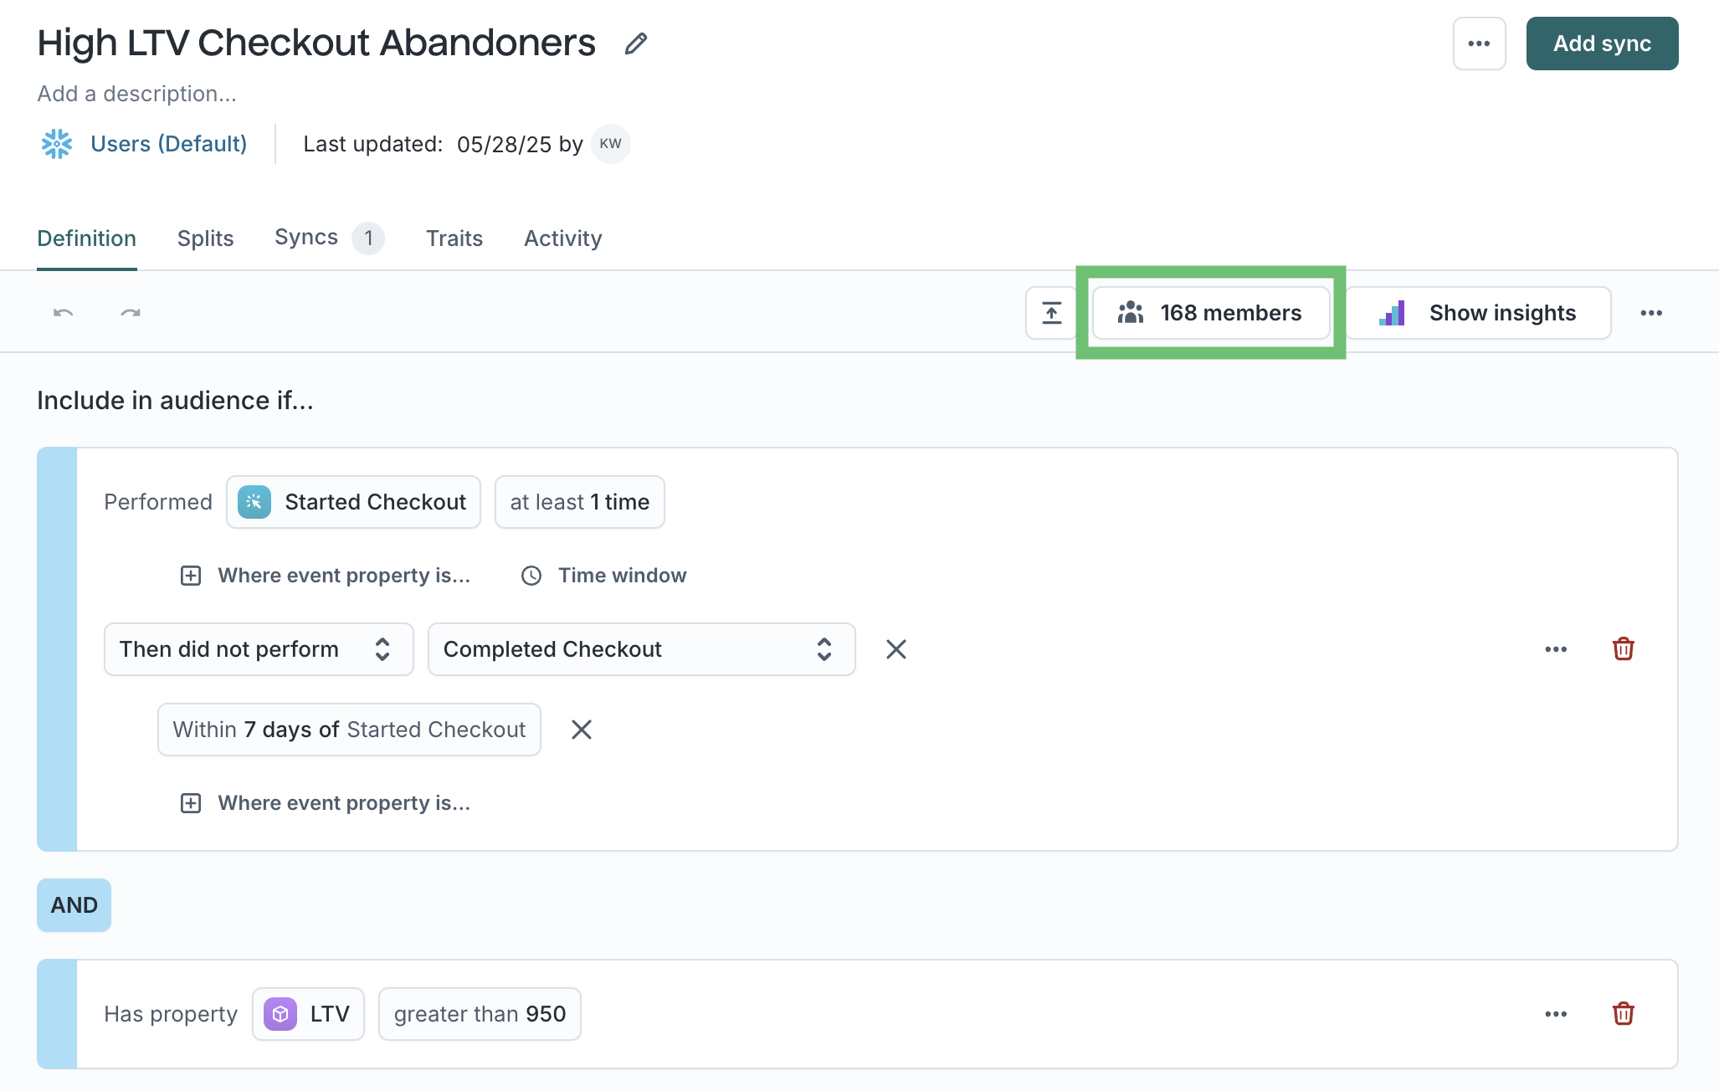Change the Started Checkout event

pyautogui.click(x=353, y=502)
